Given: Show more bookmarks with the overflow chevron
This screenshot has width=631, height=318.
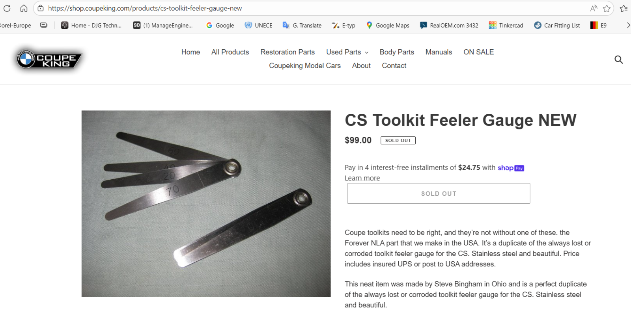Looking at the screenshot, I should (628, 25).
